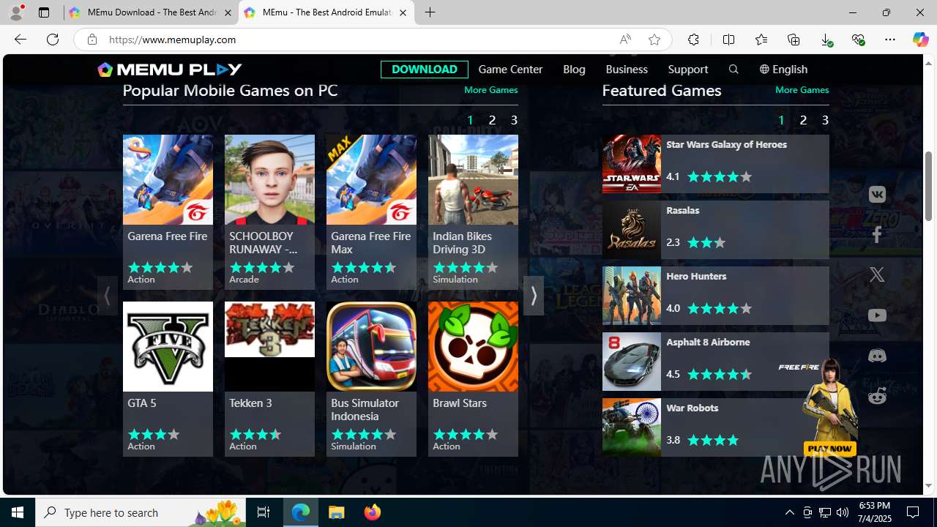Open File Explorer from the taskbar
This screenshot has height=527, width=937.
337,512
